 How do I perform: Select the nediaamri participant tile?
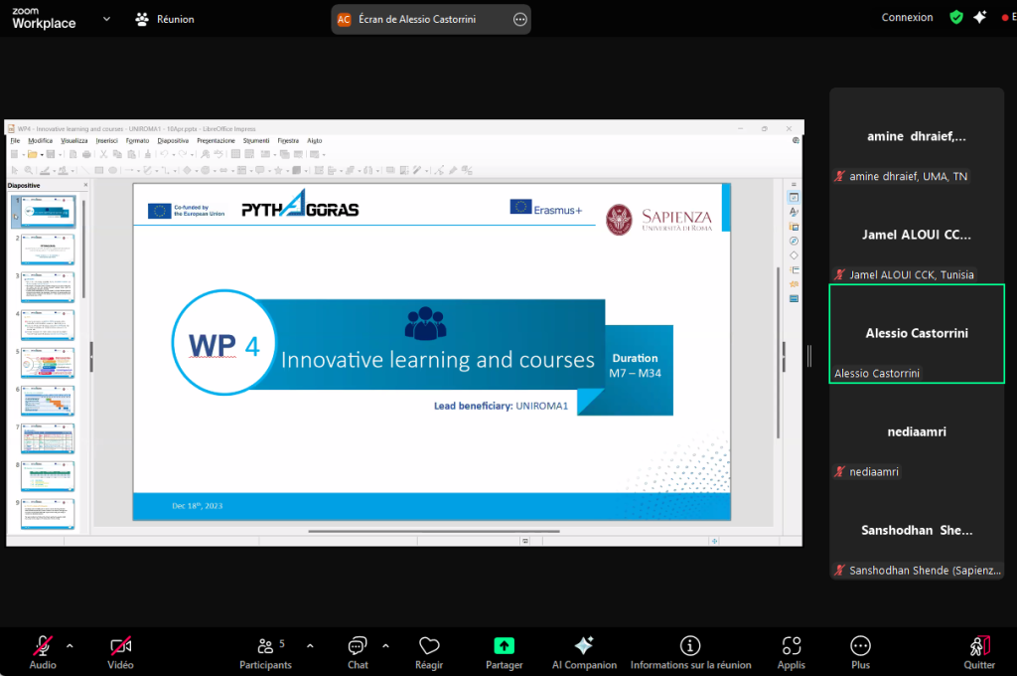pos(916,432)
